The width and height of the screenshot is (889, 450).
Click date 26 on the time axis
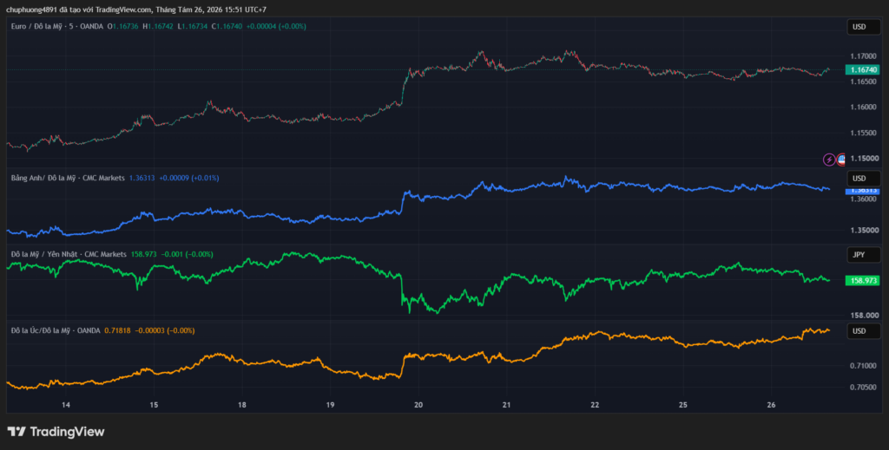[x=771, y=405]
